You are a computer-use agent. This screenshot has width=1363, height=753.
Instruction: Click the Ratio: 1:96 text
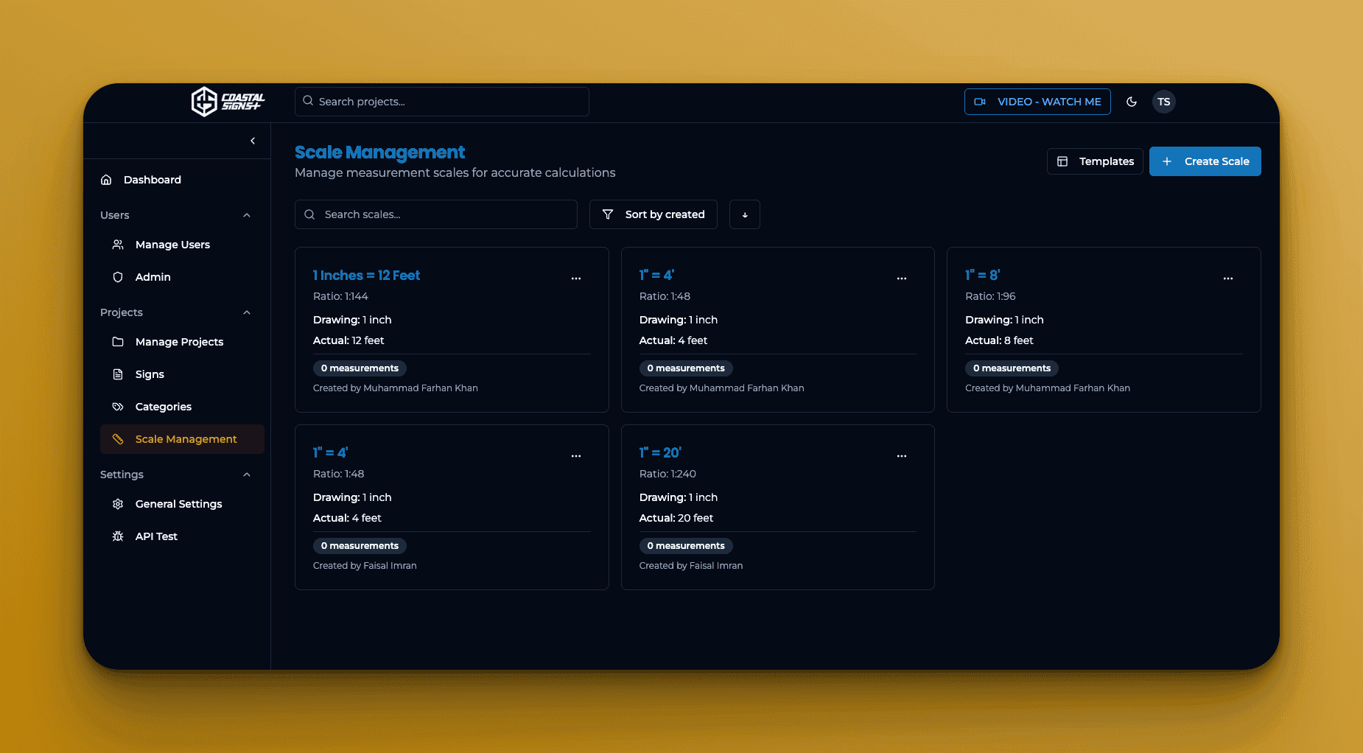click(x=990, y=296)
